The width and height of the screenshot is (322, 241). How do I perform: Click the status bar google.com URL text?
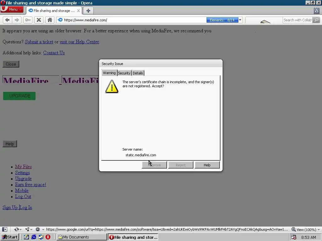[167, 229]
